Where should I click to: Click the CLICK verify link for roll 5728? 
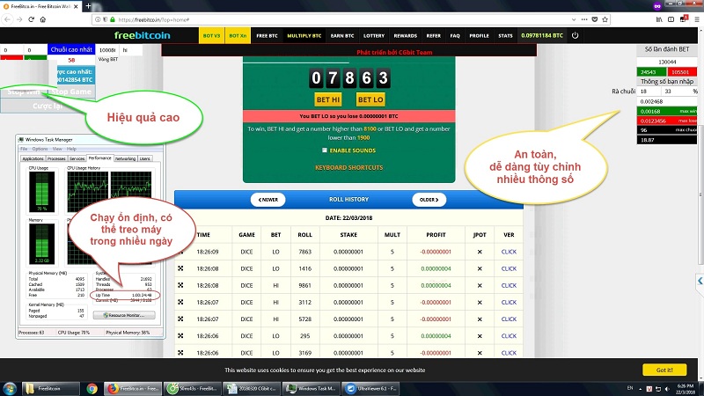(x=509, y=319)
